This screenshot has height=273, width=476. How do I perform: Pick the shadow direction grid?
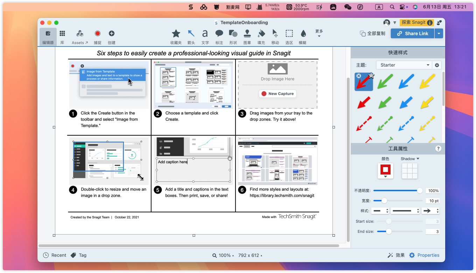[409, 171]
